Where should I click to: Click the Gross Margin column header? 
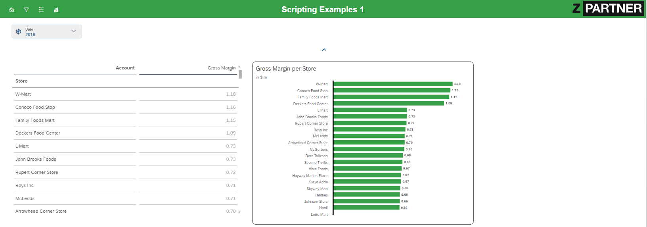click(221, 68)
